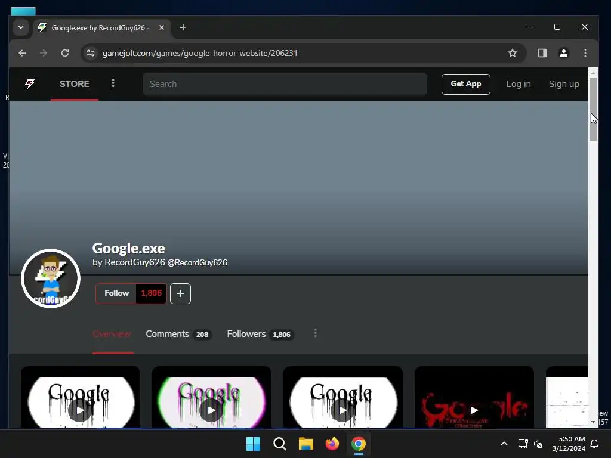The width and height of the screenshot is (611, 458).
Task: Switch to the Overview tab
Action: point(112,334)
